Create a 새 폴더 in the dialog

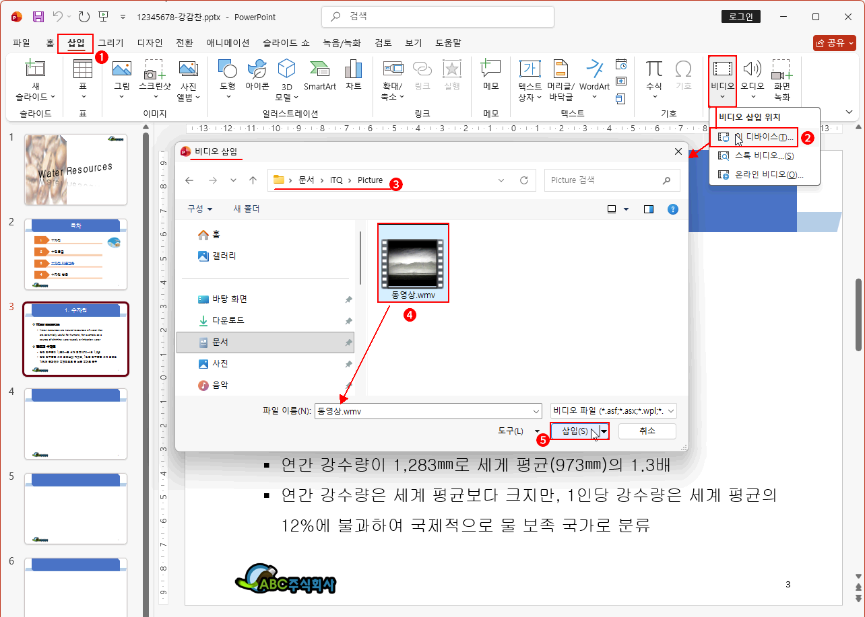click(247, 209)
